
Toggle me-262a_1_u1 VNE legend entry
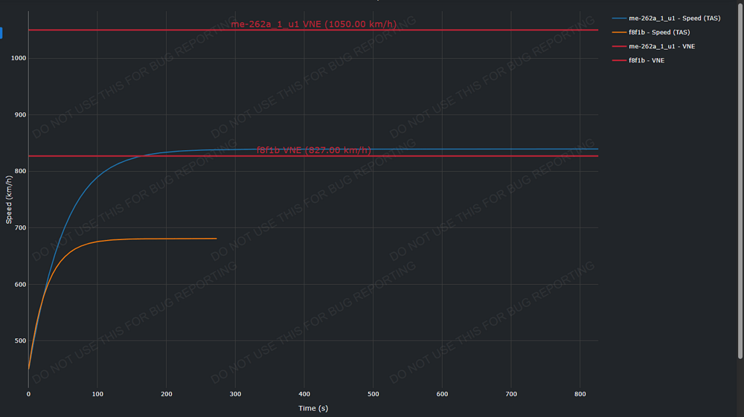click(653, 46)
